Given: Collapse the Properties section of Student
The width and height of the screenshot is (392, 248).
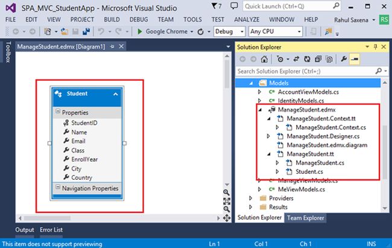Looking at the screenshot, I should click(x=58, y=112).
